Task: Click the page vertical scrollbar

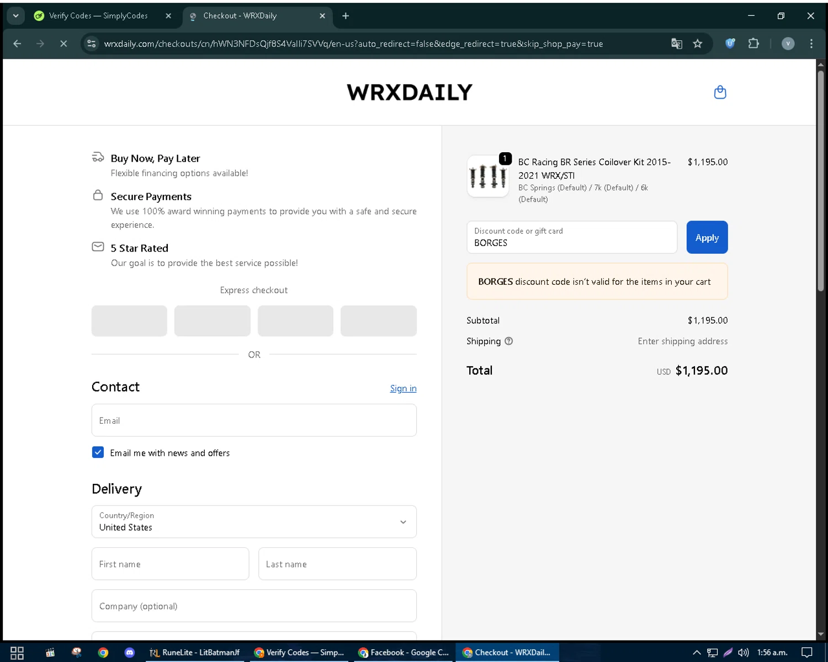Action: (821, 180)
